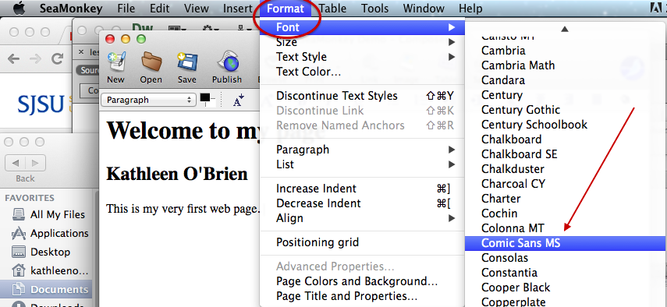Open the Apple menu

(19, 9)
